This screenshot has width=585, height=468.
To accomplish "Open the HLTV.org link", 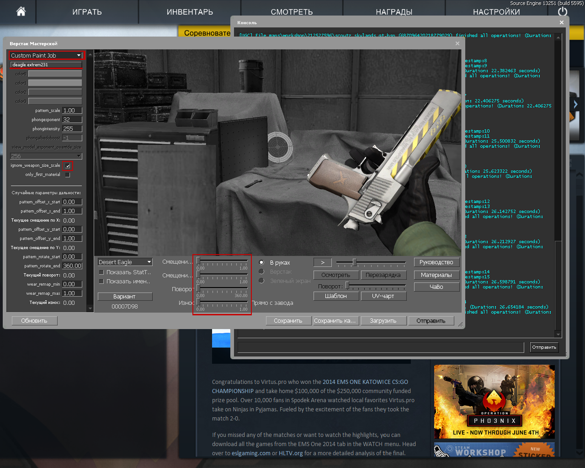I will click(291, 453).
